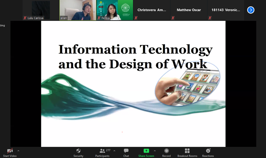266x158 pixels.
Task: Click the Matthew Oscar participant tile
Action: point(189,10)
